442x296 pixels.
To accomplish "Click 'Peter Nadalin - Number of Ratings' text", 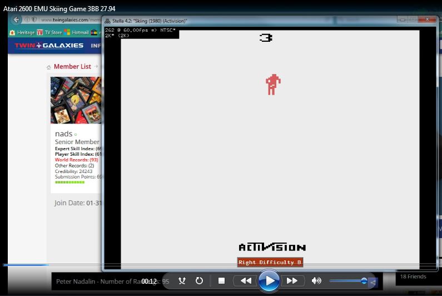I will [112, 282].
